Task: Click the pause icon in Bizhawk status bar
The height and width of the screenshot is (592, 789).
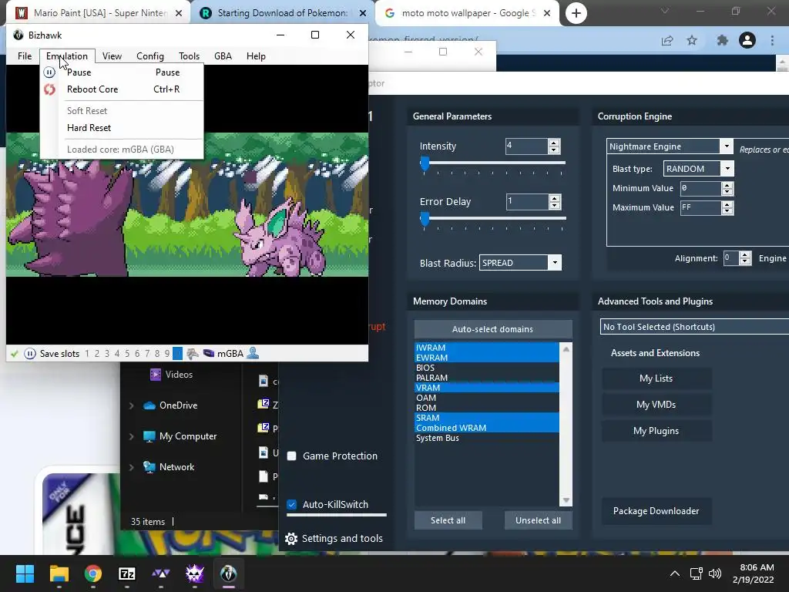Action: [x=30, y=353]
